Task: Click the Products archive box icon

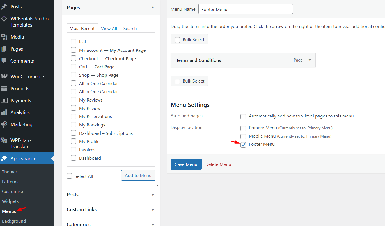Action: click(x=4, y=89)
